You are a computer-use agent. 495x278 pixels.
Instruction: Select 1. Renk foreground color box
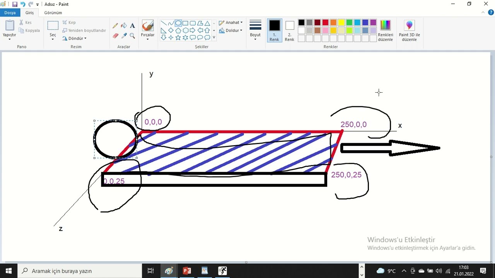[x=274, y=31]
